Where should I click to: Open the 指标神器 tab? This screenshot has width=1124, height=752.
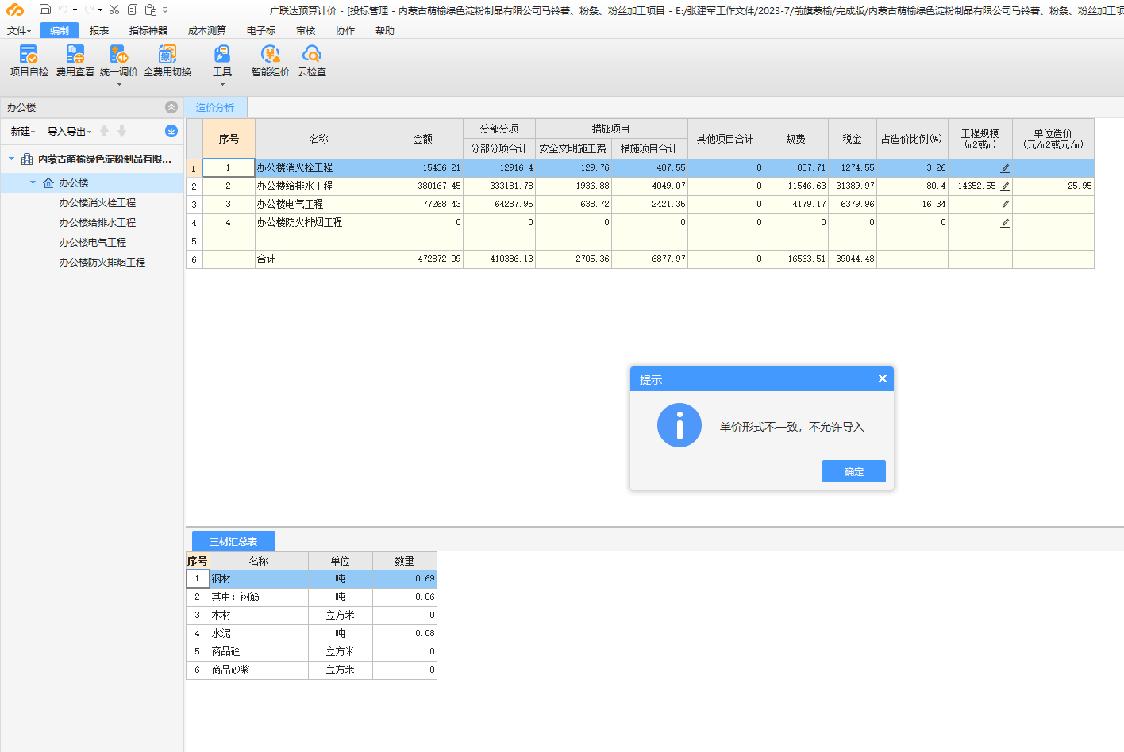pyautogui.click(x=148, y=30)
